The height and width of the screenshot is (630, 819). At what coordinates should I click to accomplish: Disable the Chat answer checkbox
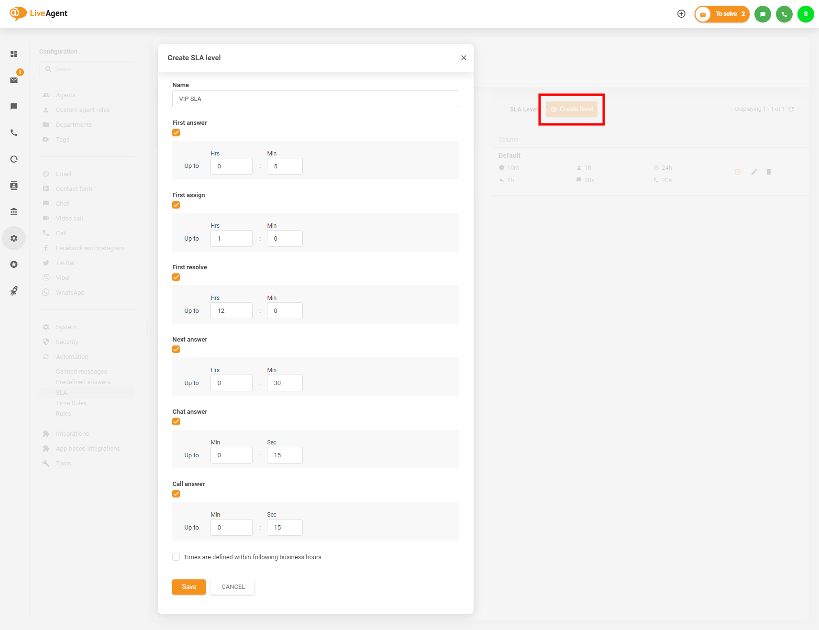(176, 421)
